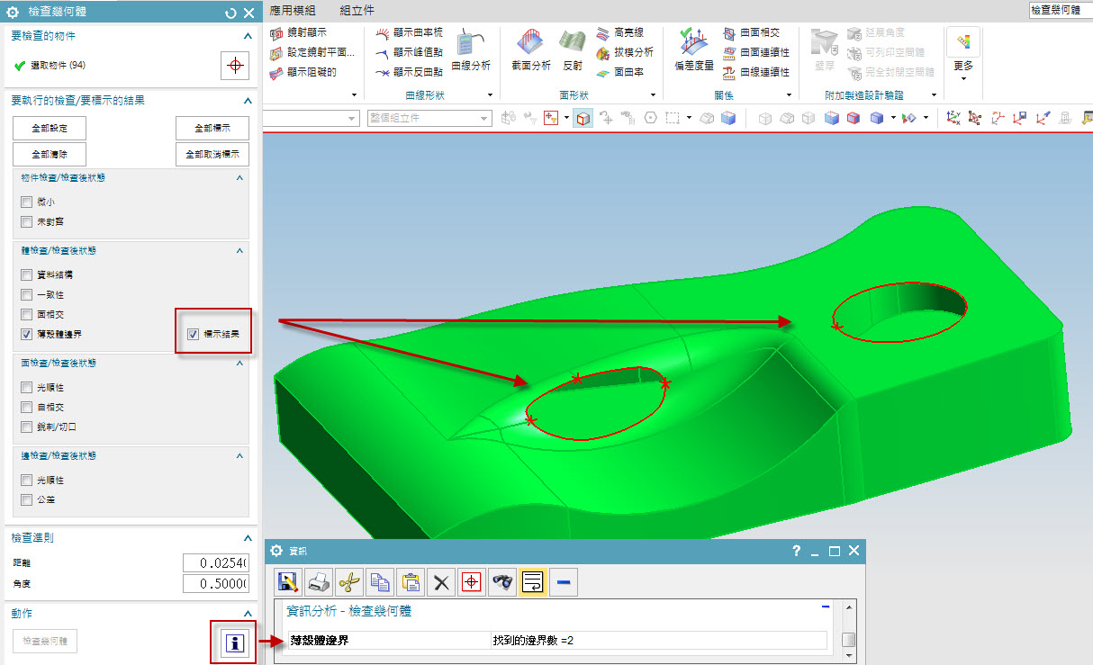Open 偏差度量 deviation gauge tool
Screen dimensions: 1093x665
tap(694, 50)
